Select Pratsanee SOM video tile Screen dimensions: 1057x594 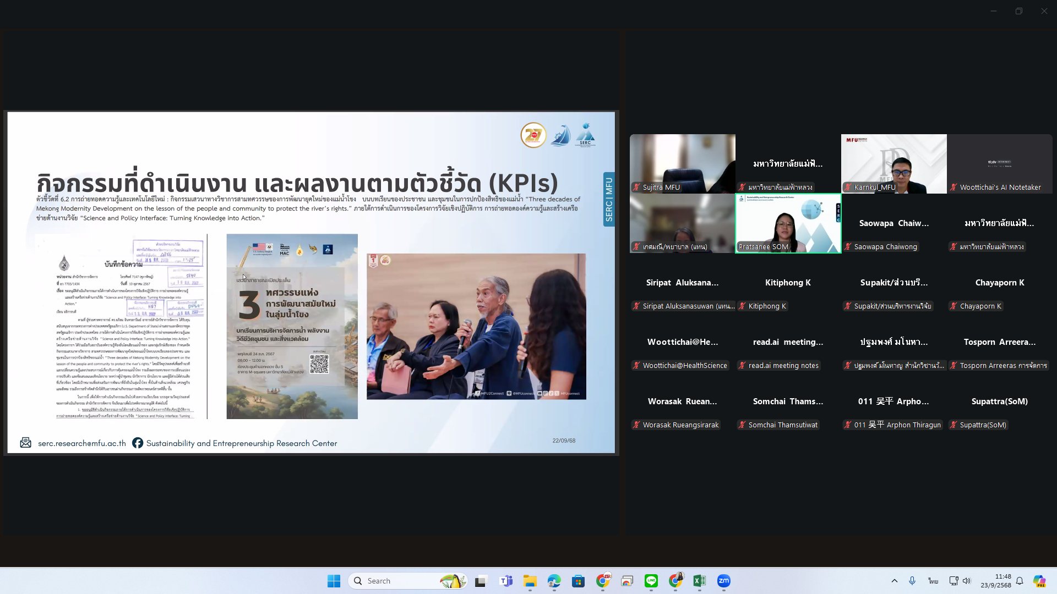[x=788, y=223]
